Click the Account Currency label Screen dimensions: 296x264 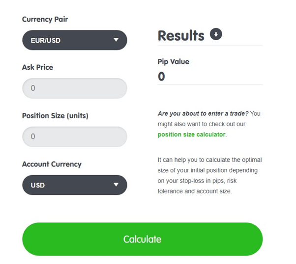pyautogui.click(x=52, y=164)
